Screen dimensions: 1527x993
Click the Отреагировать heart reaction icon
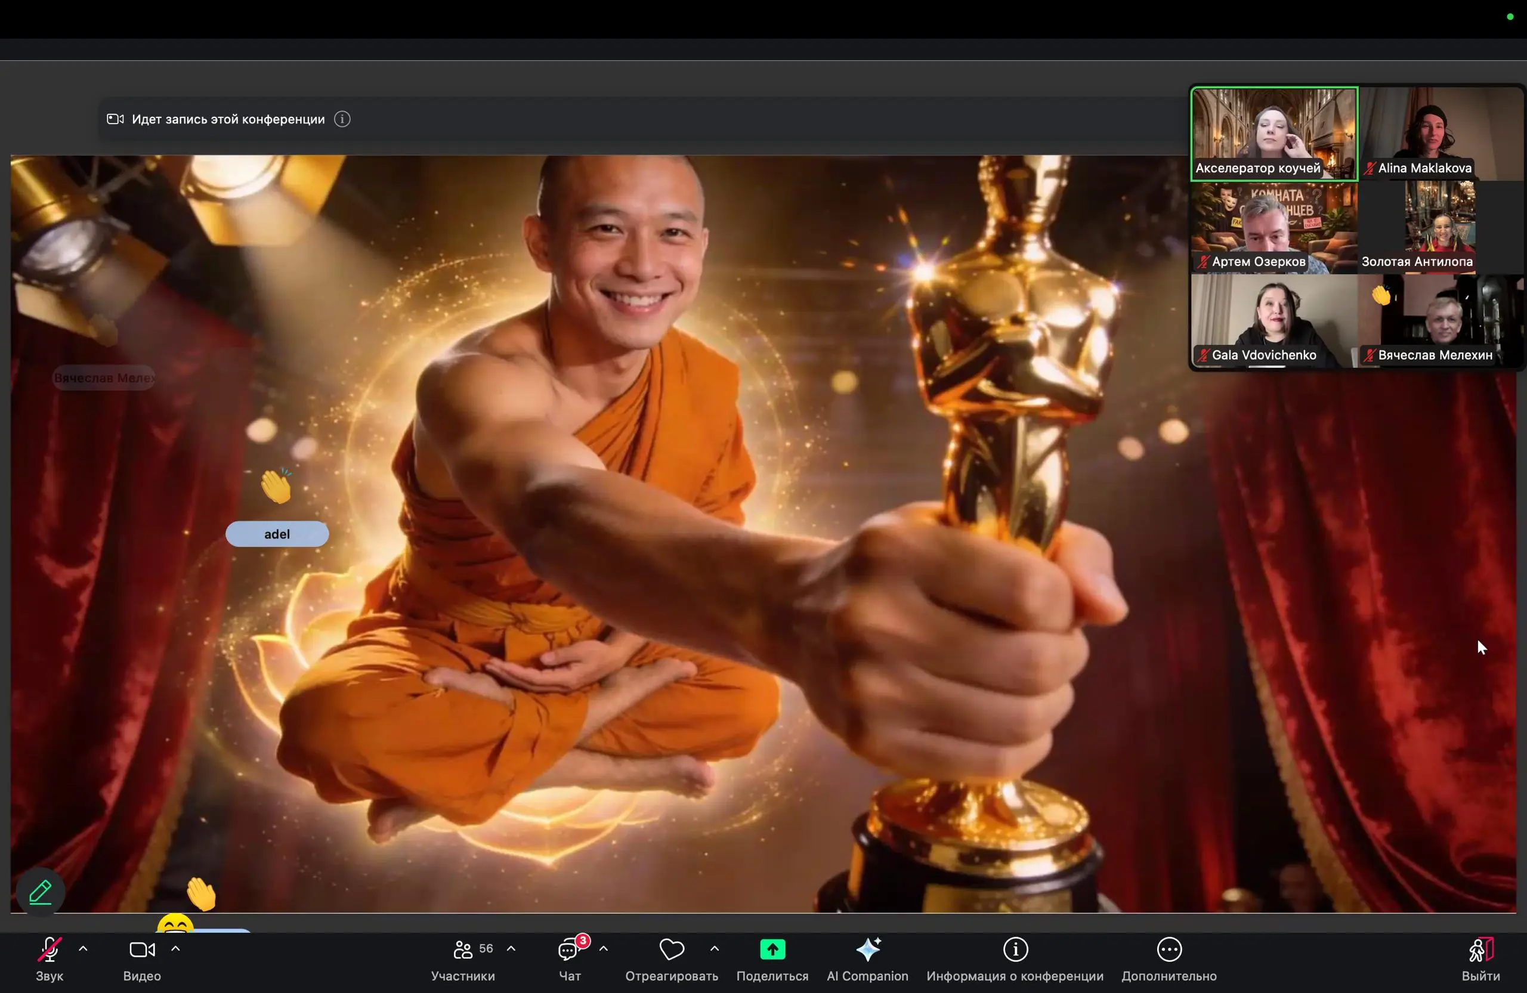(x=672, y=949)
